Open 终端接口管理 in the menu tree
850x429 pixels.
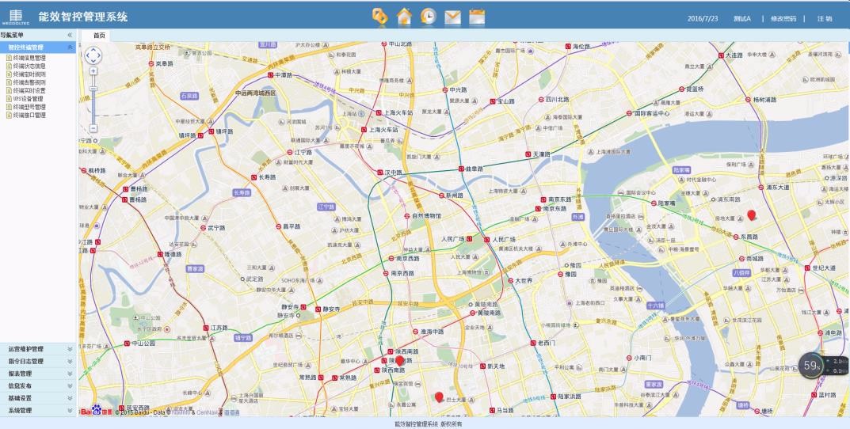pos(29,116)
